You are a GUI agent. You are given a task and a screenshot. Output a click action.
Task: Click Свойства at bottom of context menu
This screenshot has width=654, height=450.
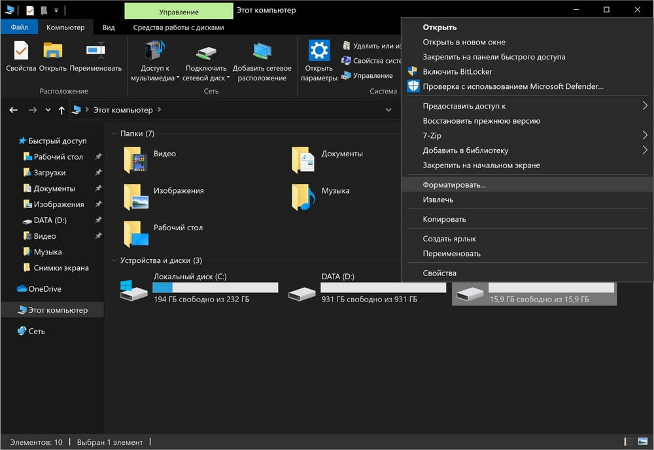coord(439,273)
